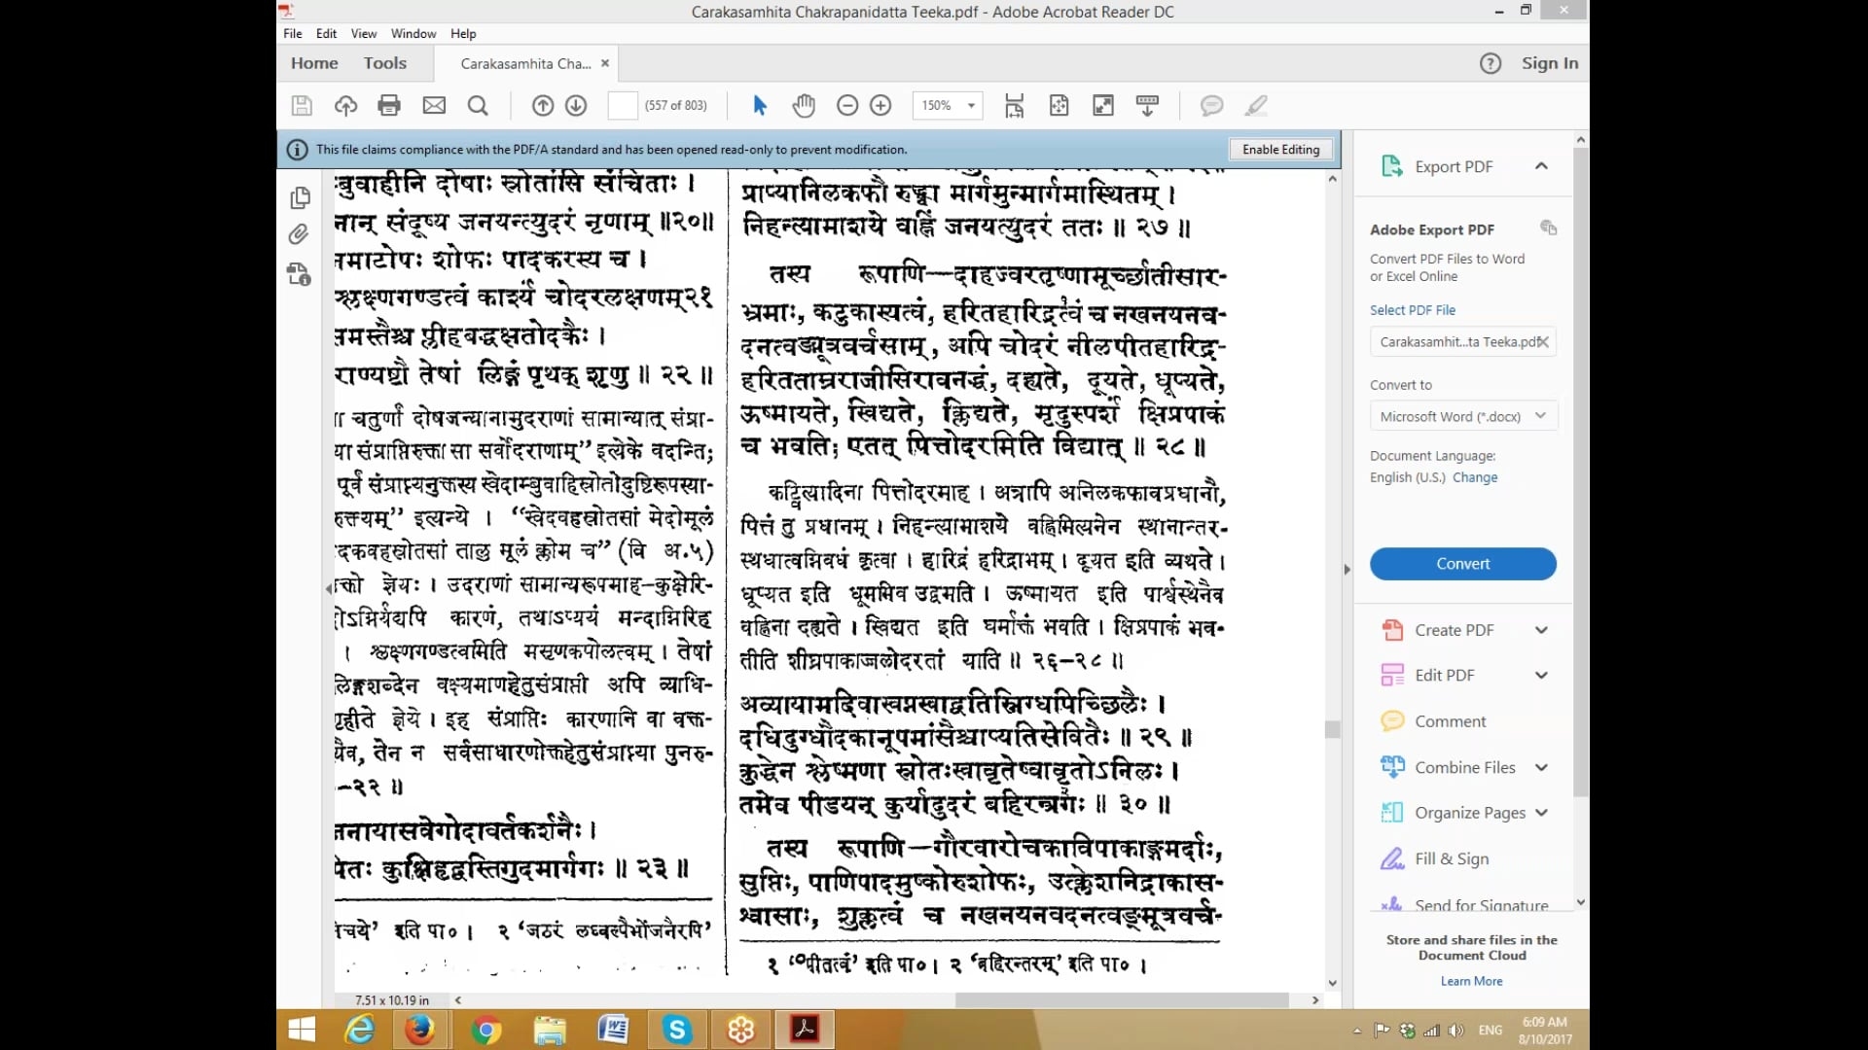Click the Print file icon

[x=389, y=105]
